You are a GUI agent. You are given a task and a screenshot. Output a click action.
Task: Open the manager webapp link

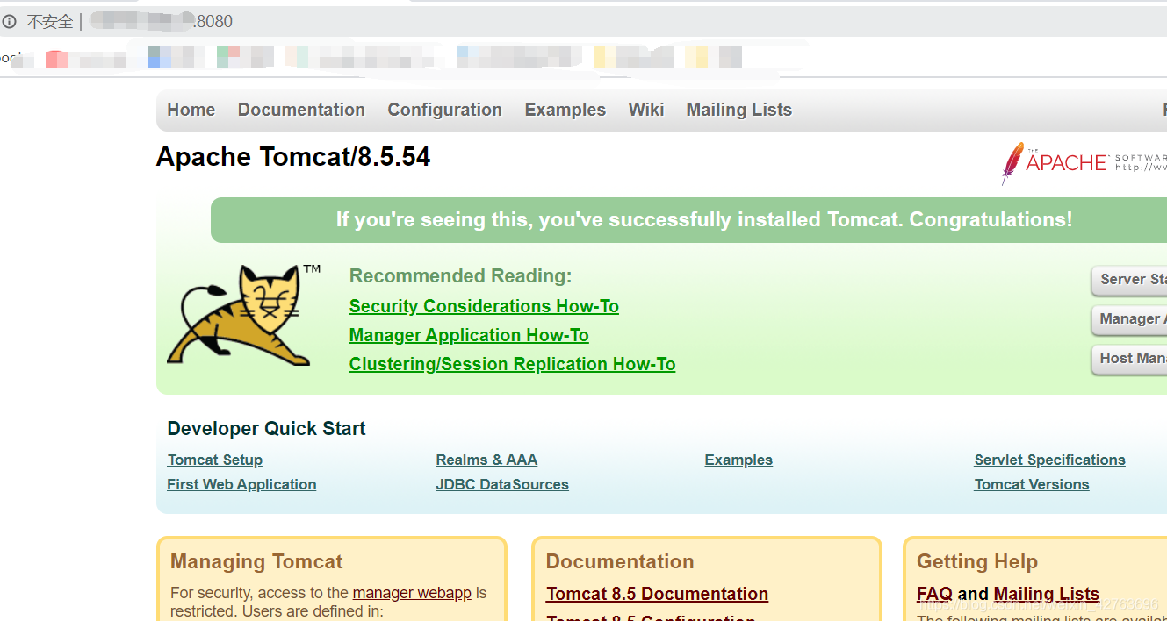(412, 593)
